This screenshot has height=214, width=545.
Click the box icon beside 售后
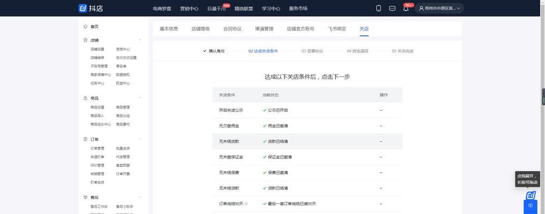point(86,197)
